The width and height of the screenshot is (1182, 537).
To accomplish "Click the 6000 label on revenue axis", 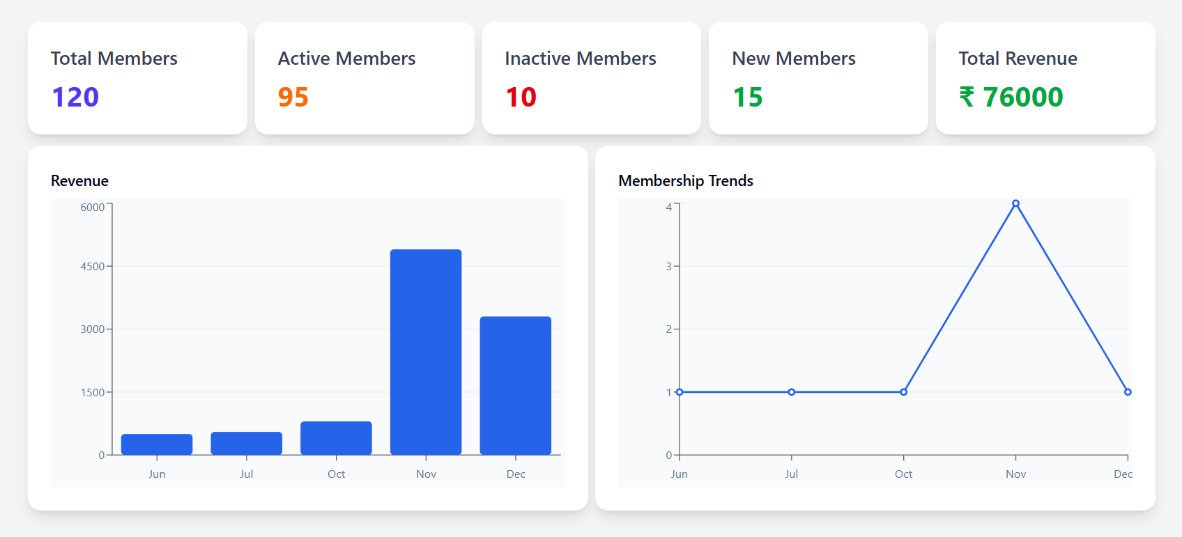I will click(x=92, y=208).
